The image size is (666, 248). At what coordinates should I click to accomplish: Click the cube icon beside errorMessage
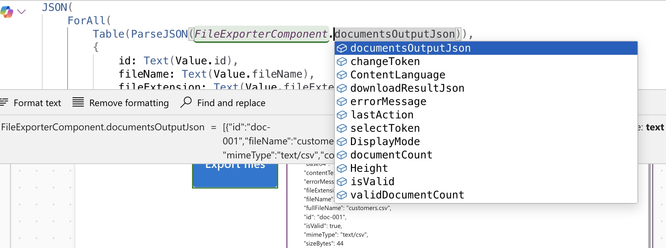click(x=342, y=102)
